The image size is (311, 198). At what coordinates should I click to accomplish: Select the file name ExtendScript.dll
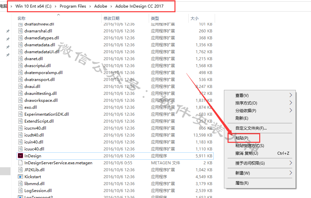[39, 121]
